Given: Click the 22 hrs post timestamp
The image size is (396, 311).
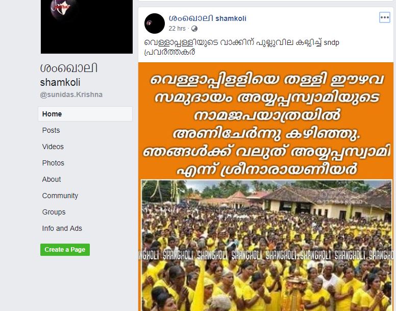Looking at the screenshot, I should pos(177,29).
